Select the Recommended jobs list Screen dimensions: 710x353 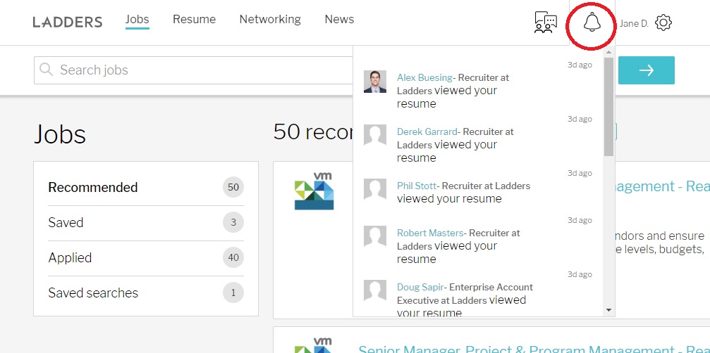[146, 187]
